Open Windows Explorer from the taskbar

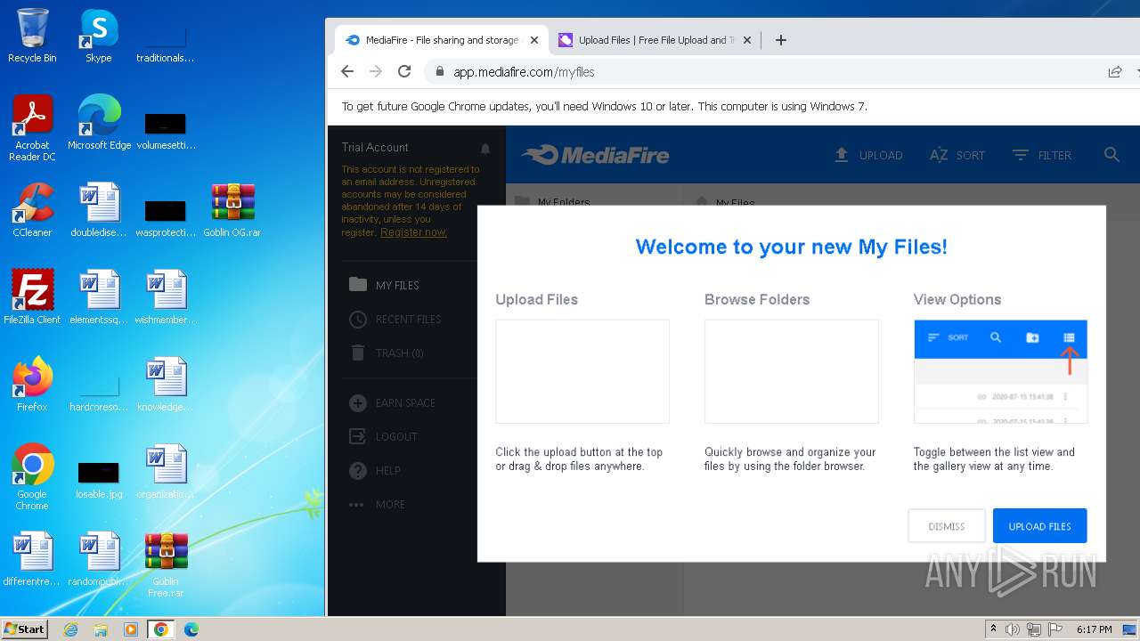[101, 629]
